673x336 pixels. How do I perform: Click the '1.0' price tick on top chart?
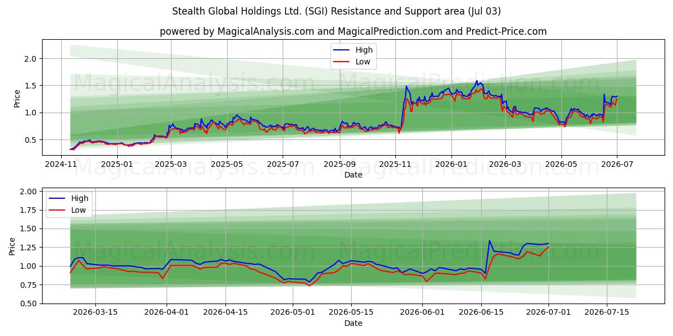30,113
